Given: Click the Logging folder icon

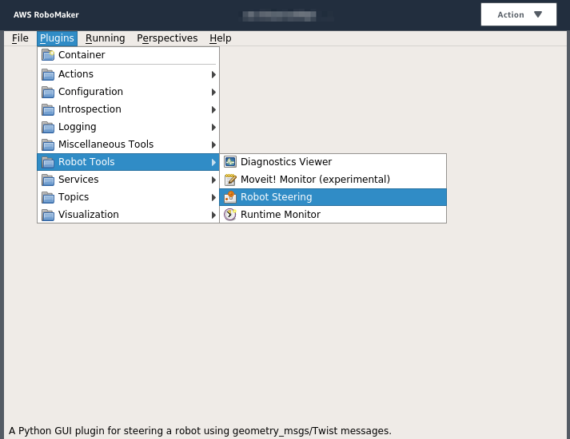Looking at the screenshot, I should pos(48,127).
